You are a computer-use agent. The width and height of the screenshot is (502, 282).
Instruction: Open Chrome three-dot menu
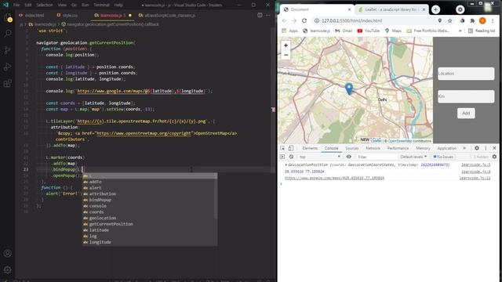click(493, 21)
